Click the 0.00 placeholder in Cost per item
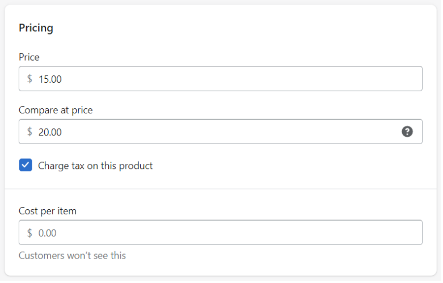The width and height of the screenshot is (443, 283). click(48, 234)
